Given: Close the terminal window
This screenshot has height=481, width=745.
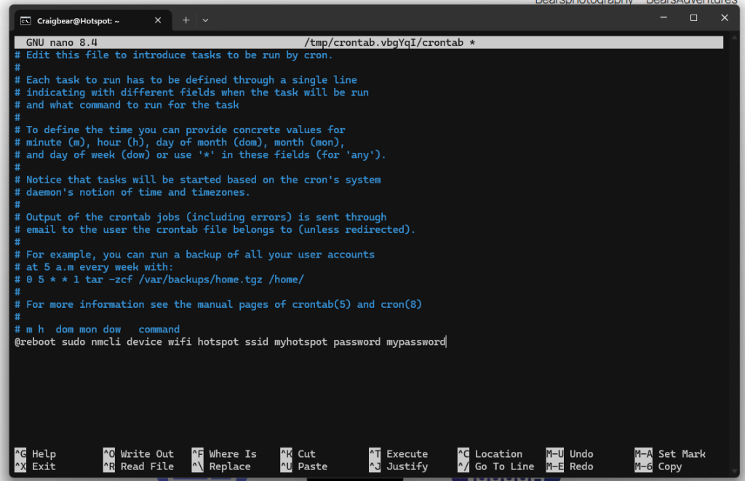Looking at the screenshot, I should click(x=725, y=17).
